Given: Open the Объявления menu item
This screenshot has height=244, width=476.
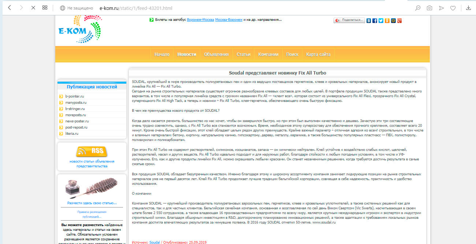Looking at the screenshot, I should pyautogui.click(x=216, y=54).
